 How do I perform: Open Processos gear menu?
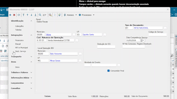coord(85,15)
